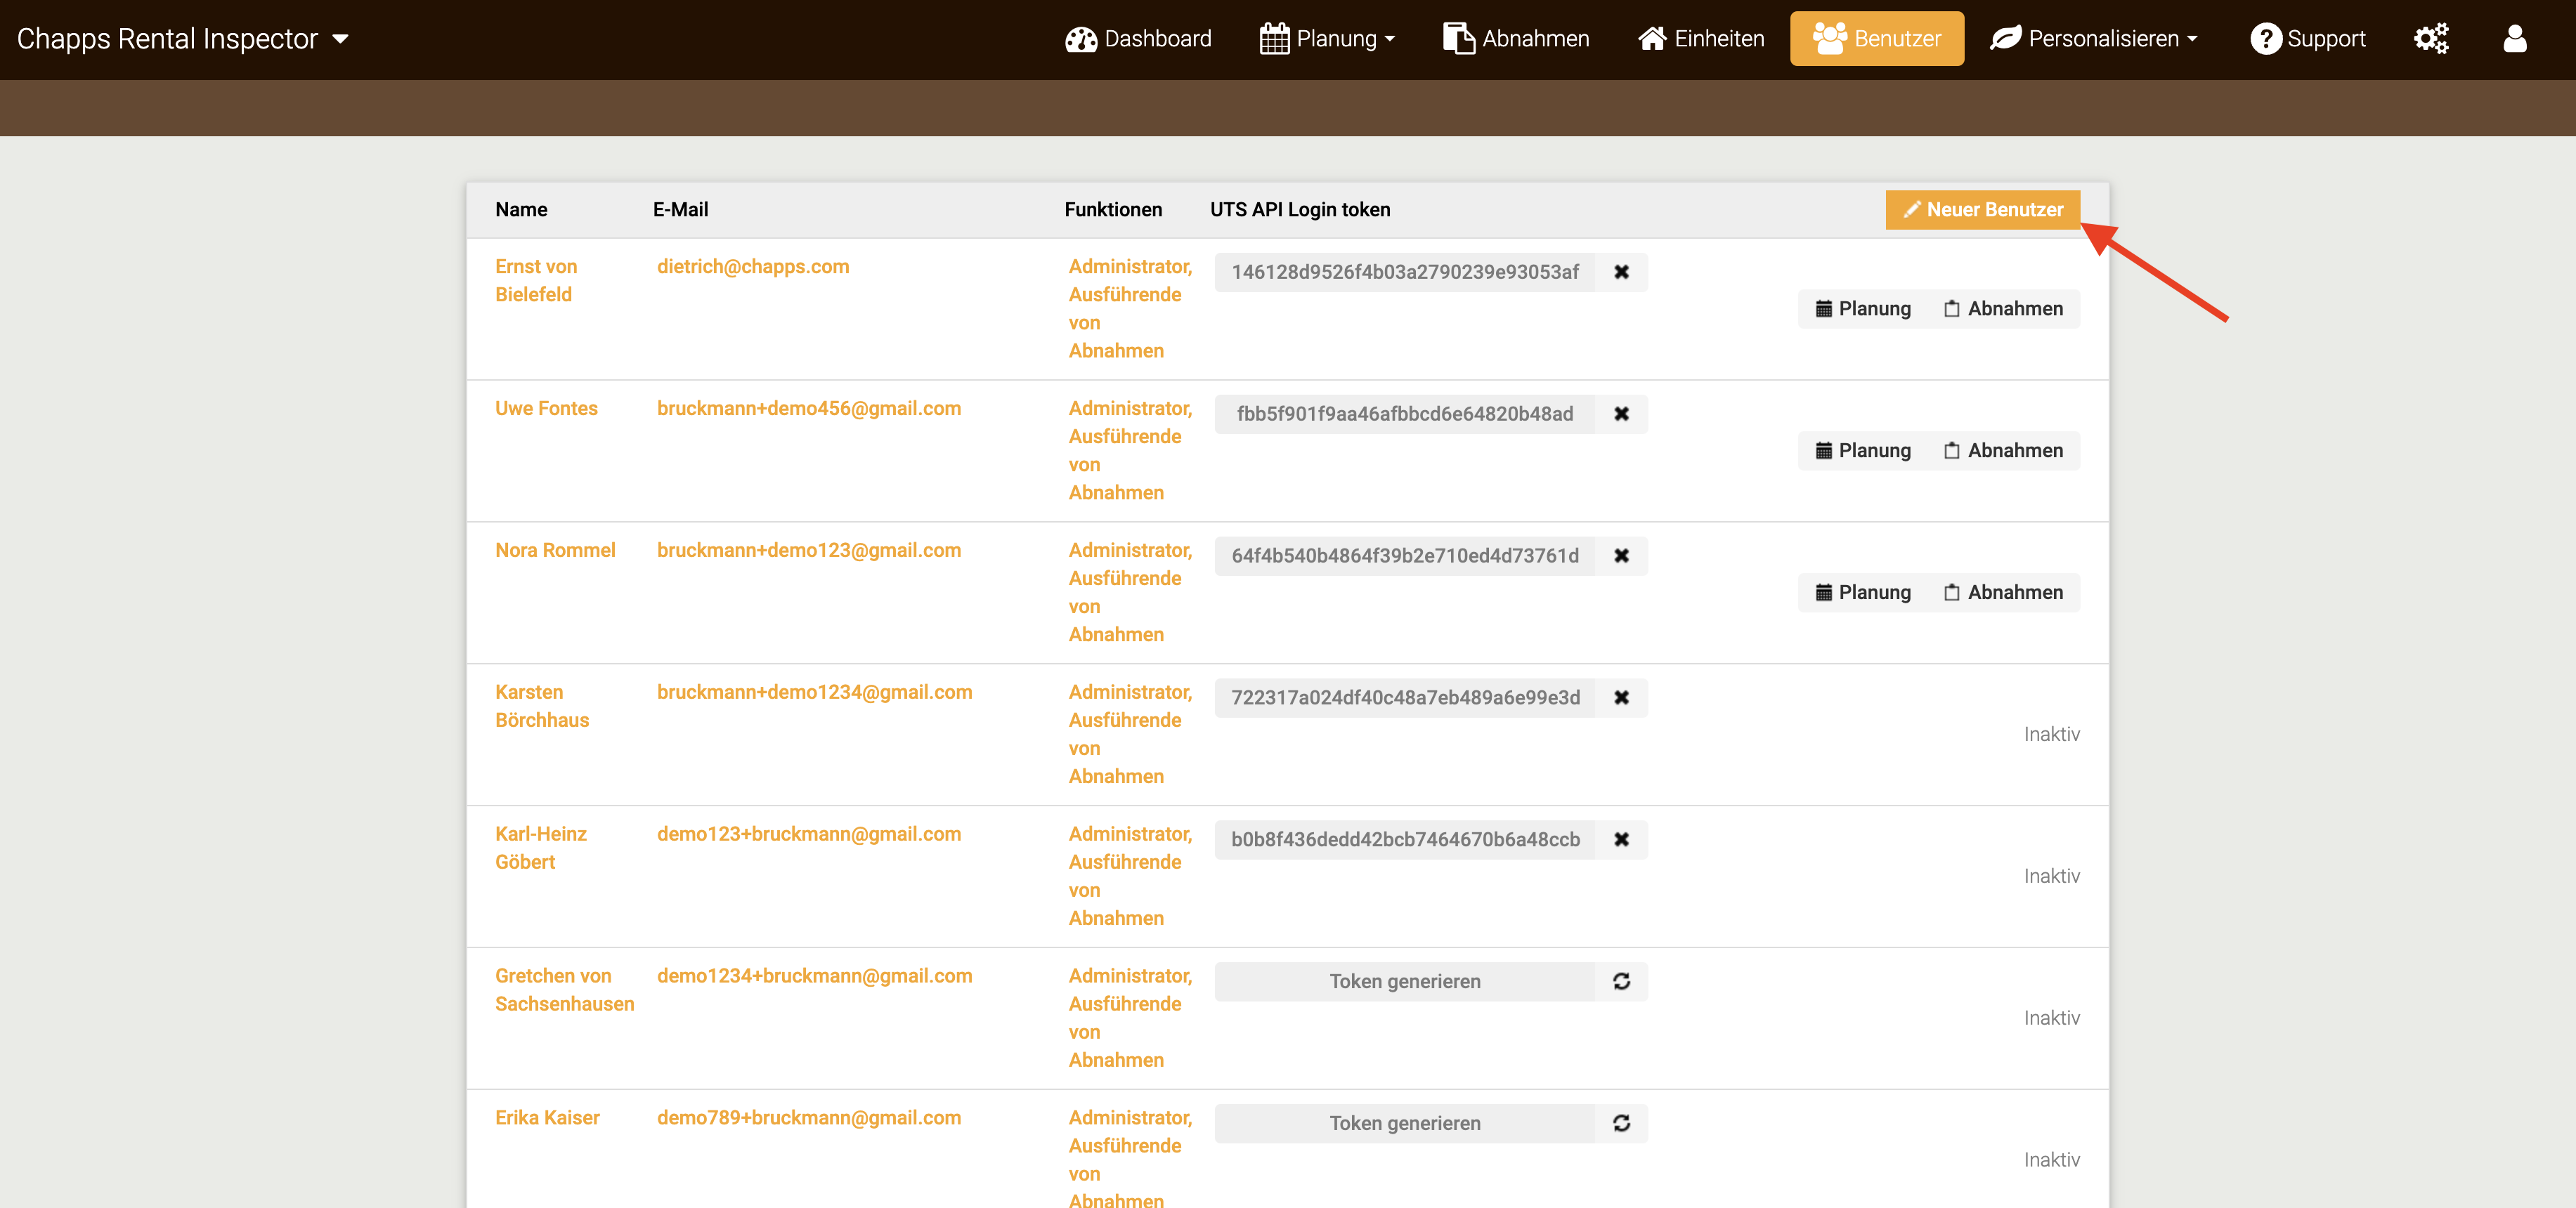Open the settings gears icon
The height and width of the screenshot is (1208, 2576).
pos(2431,39)
